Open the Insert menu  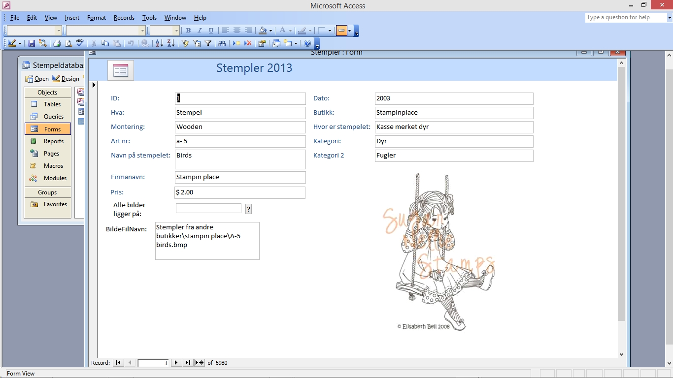pos(72,17)
